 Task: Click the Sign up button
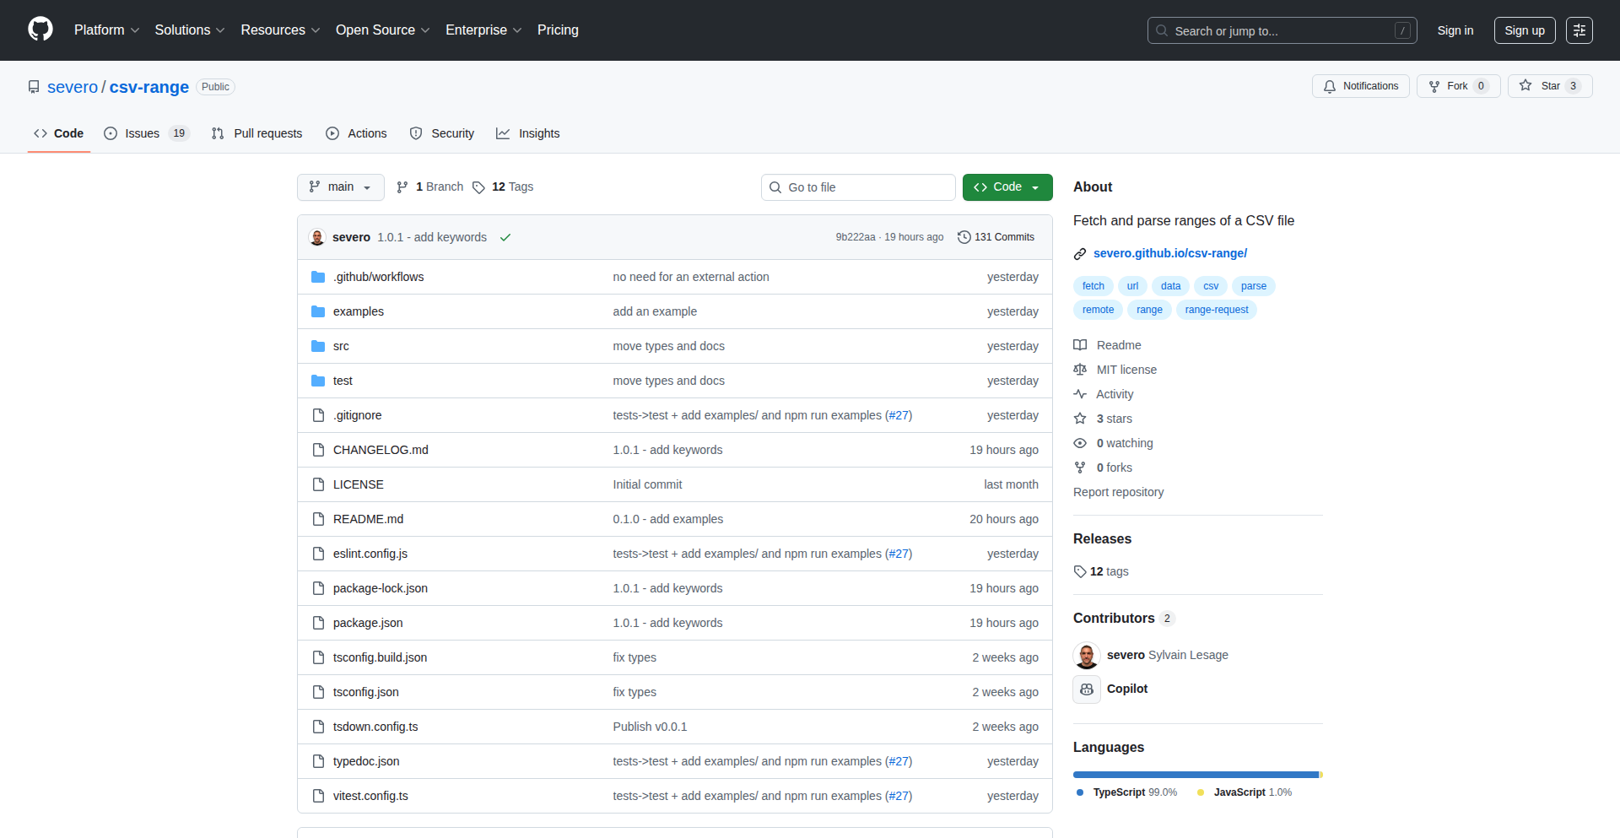pyautogui.click(x=1524, y=30)
